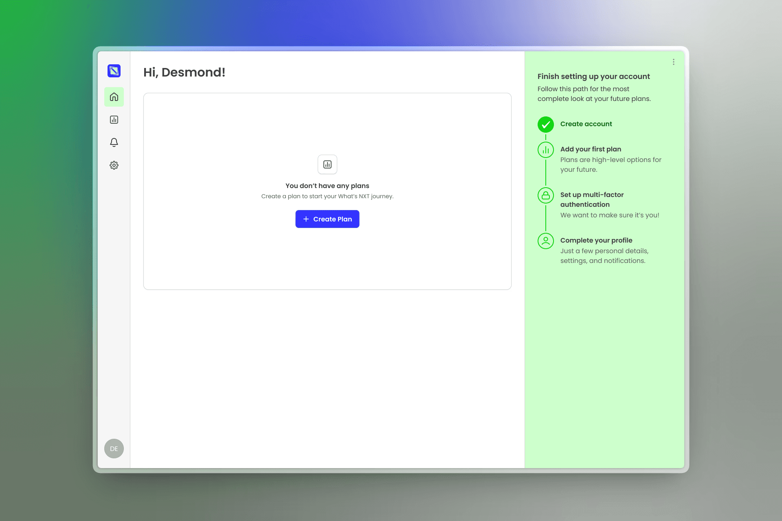This screenshot has width=782, height=521.
Task: Open the three-dot menu on the setup panel
Action: (673, 61)
